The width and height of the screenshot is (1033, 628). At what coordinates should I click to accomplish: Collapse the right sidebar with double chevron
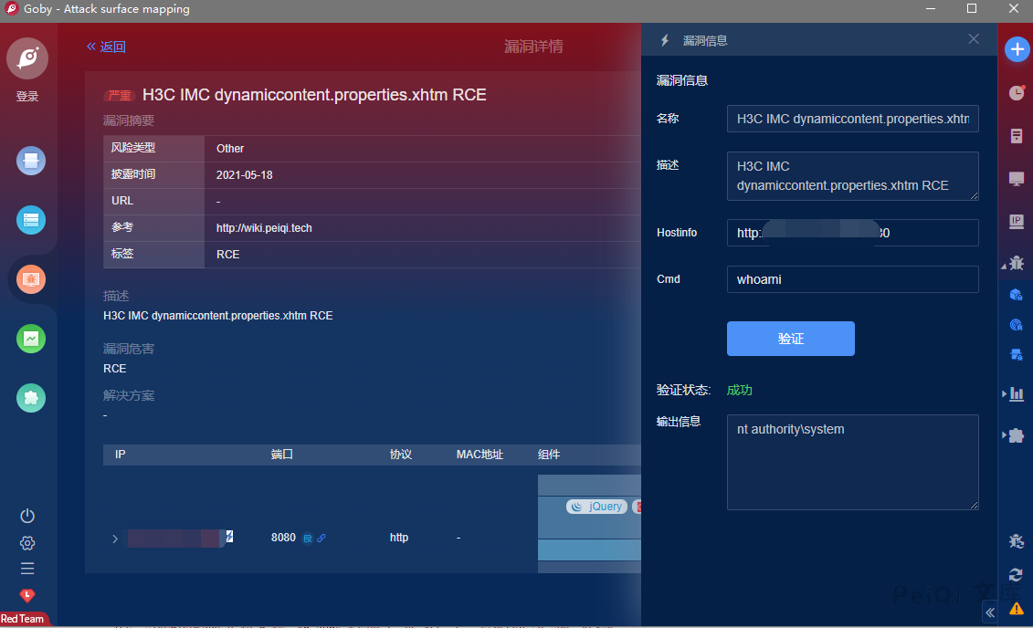pos(990,612)
